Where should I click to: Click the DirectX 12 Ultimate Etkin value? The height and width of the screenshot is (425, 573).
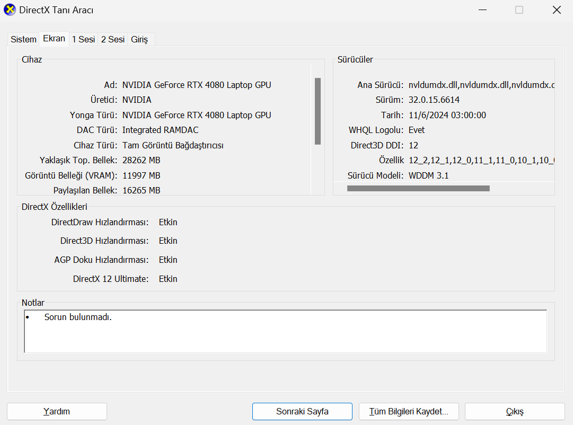pos(168,279)
